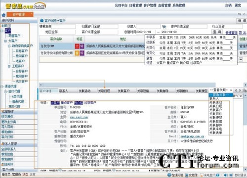Click the search icon next to 创建人 field
Screen dimensions: 247x178
tap(164, 26)
